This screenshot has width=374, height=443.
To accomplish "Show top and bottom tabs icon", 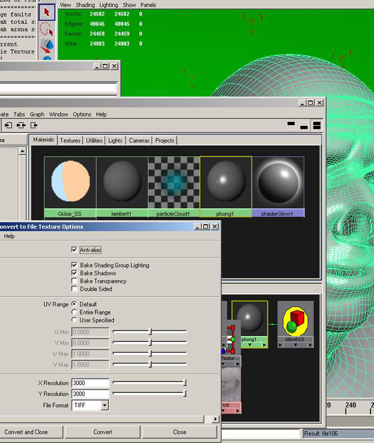I will pyautogui.click(x=317, y=125).
